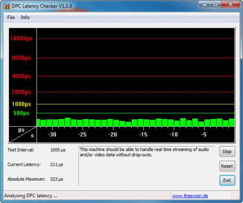This screenshot has width=243, height=203.
Task: Click the 16000µs axis label
Action: tap(21, 38)
